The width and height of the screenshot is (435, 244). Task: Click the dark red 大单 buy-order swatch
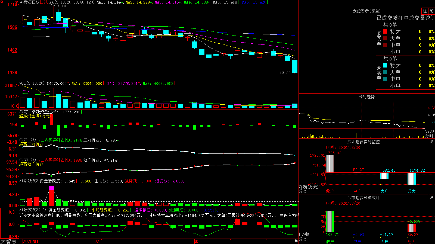point(385,38)
